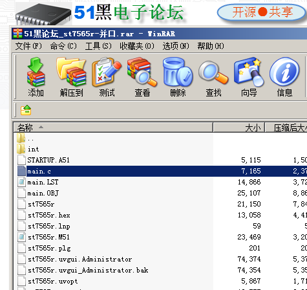Click the main.OBJ file icon

tap(21, 193)
